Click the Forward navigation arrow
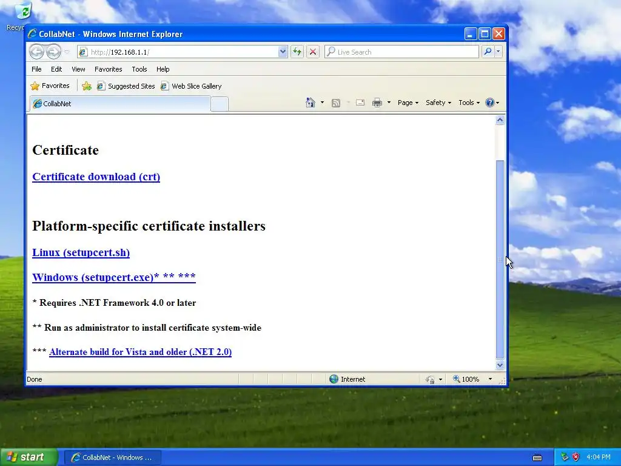621x466 pixels. [53, 52]
